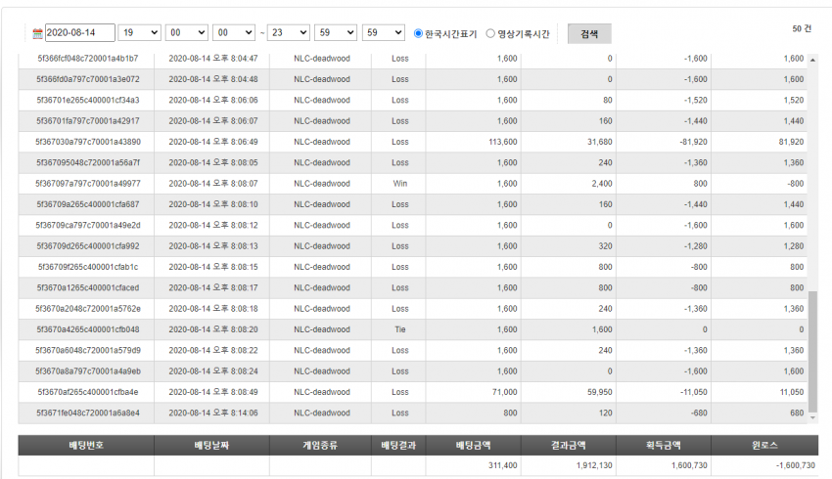Screen dimensions: 832x479
Task: Click the timestamp 2020-08-14 오후 8:14:06
Action: tap(213, 413)
